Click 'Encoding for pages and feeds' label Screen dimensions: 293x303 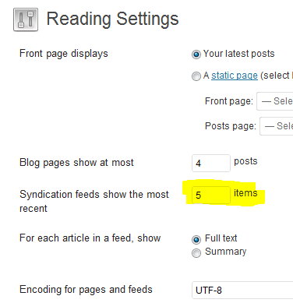click(x=86, y=290)
